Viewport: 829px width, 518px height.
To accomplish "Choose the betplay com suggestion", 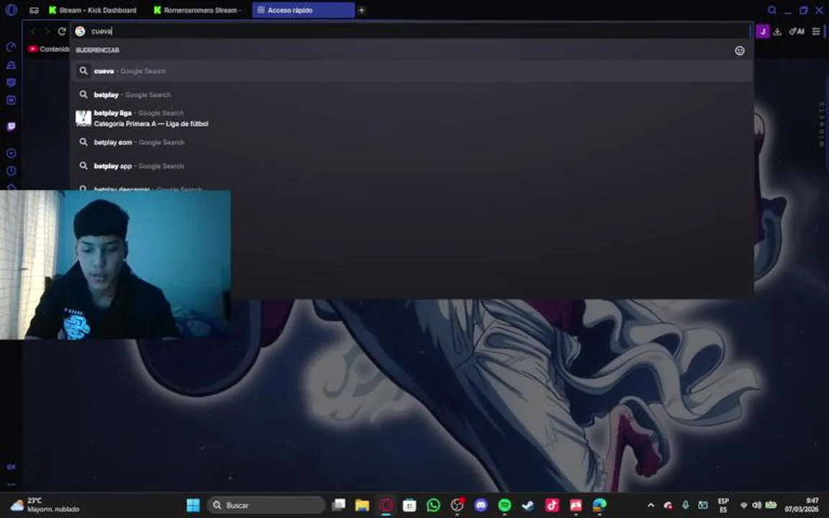I will [412, 142].
